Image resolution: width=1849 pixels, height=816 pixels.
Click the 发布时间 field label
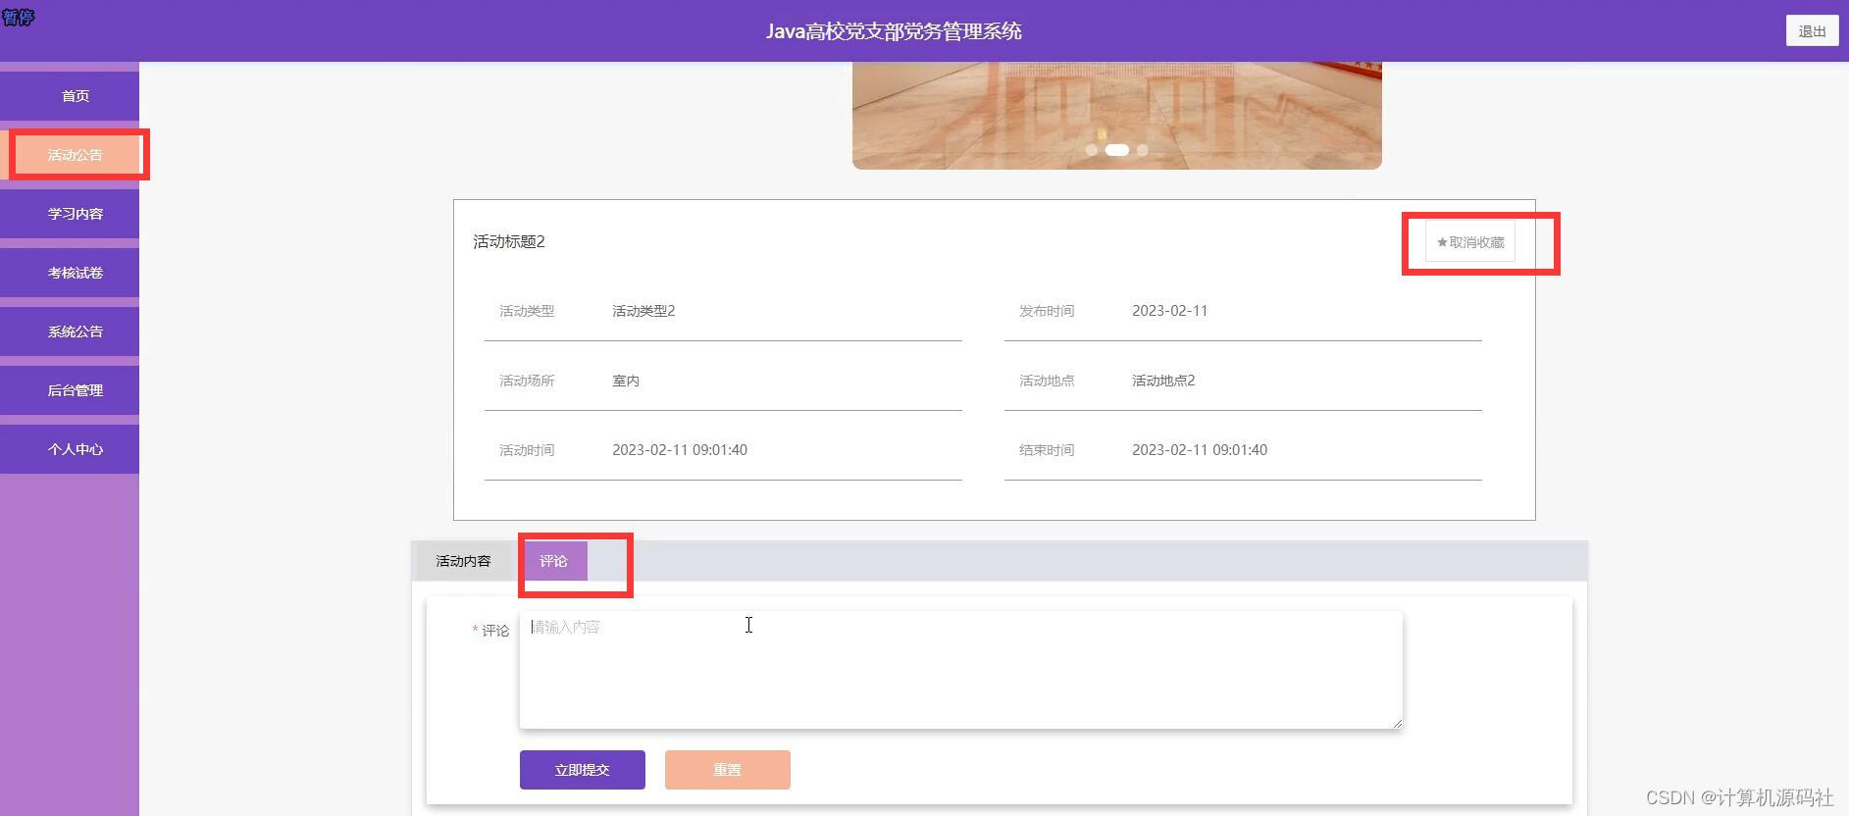pos(1047,311)
